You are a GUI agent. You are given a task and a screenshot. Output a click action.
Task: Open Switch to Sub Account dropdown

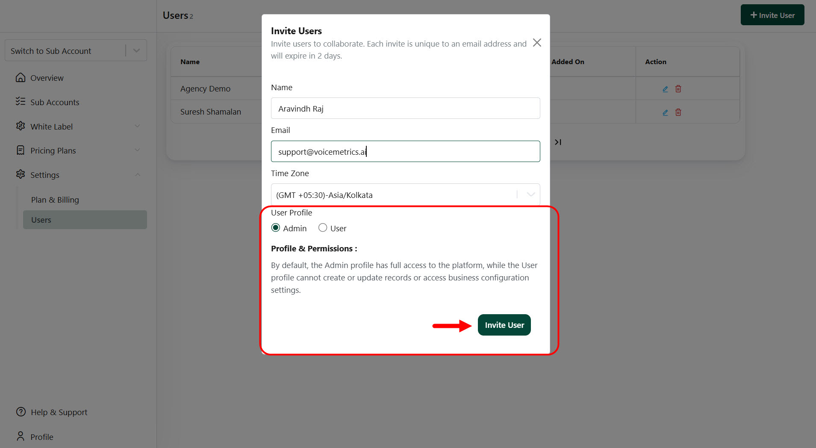[76, 50]
